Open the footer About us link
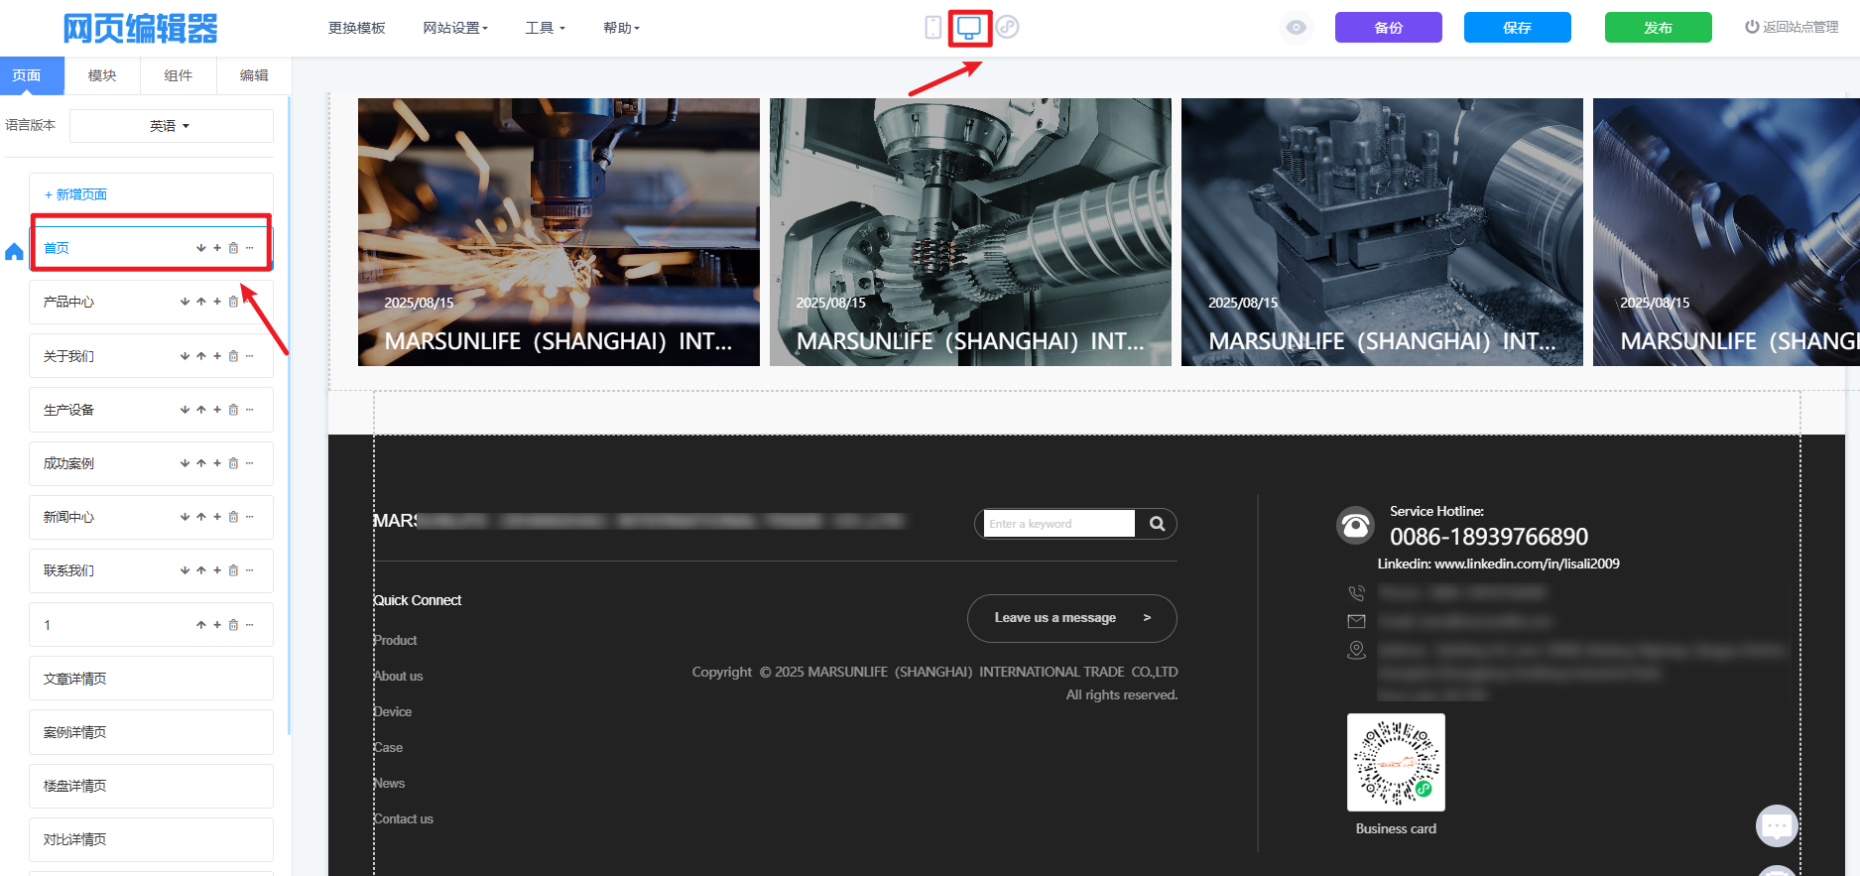This screenshot has width=1860, height=876. [398, 677]
